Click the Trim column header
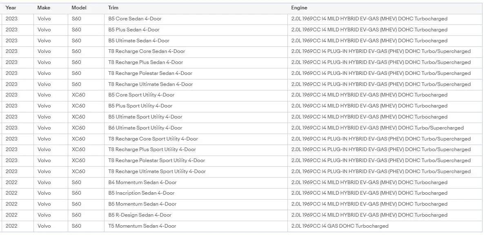 click(x=113, y=8)
